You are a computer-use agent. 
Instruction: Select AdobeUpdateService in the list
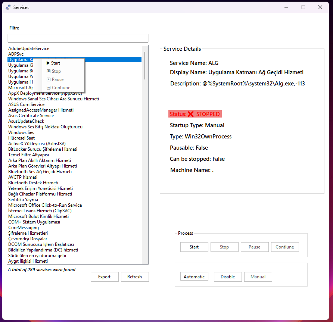point(75,49)
